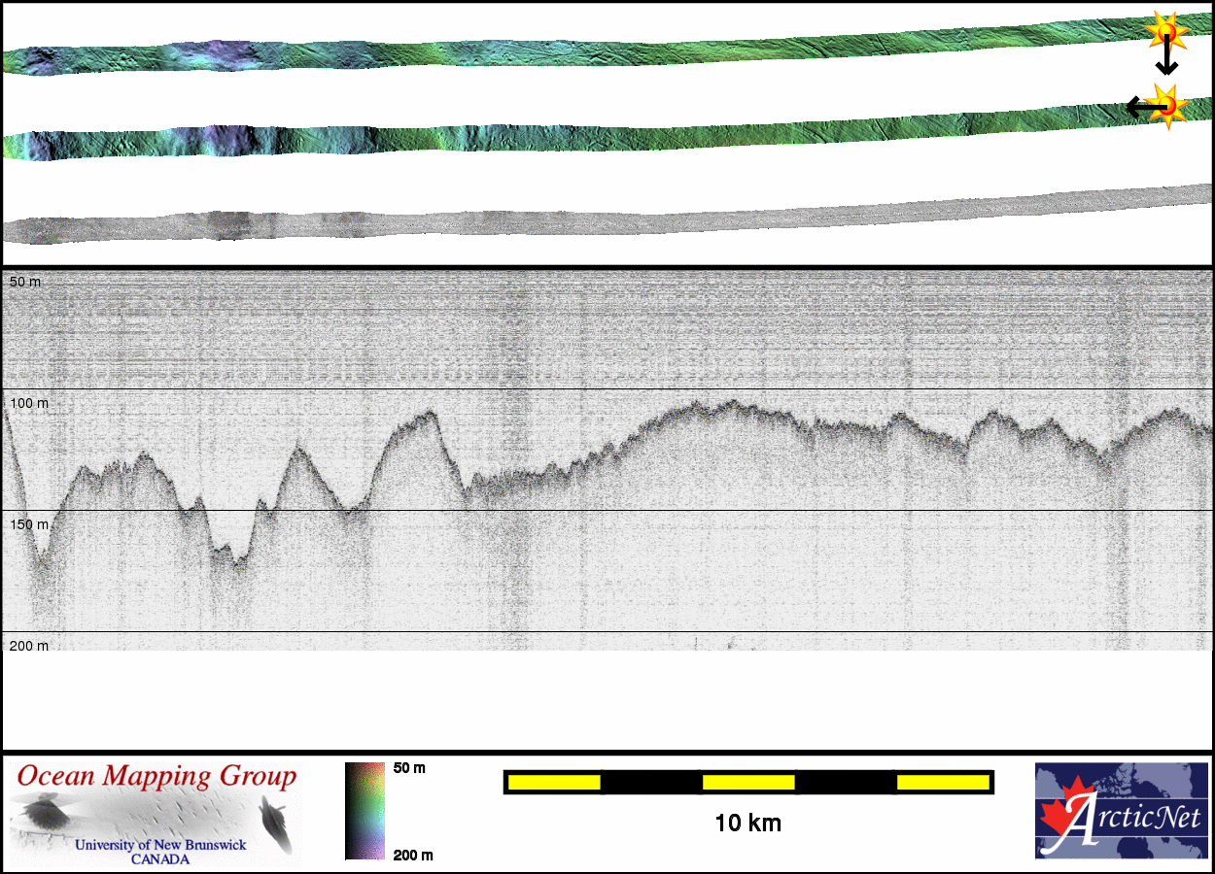
Task: Click the 100 m depth label on profile
Action: point(28,403)
